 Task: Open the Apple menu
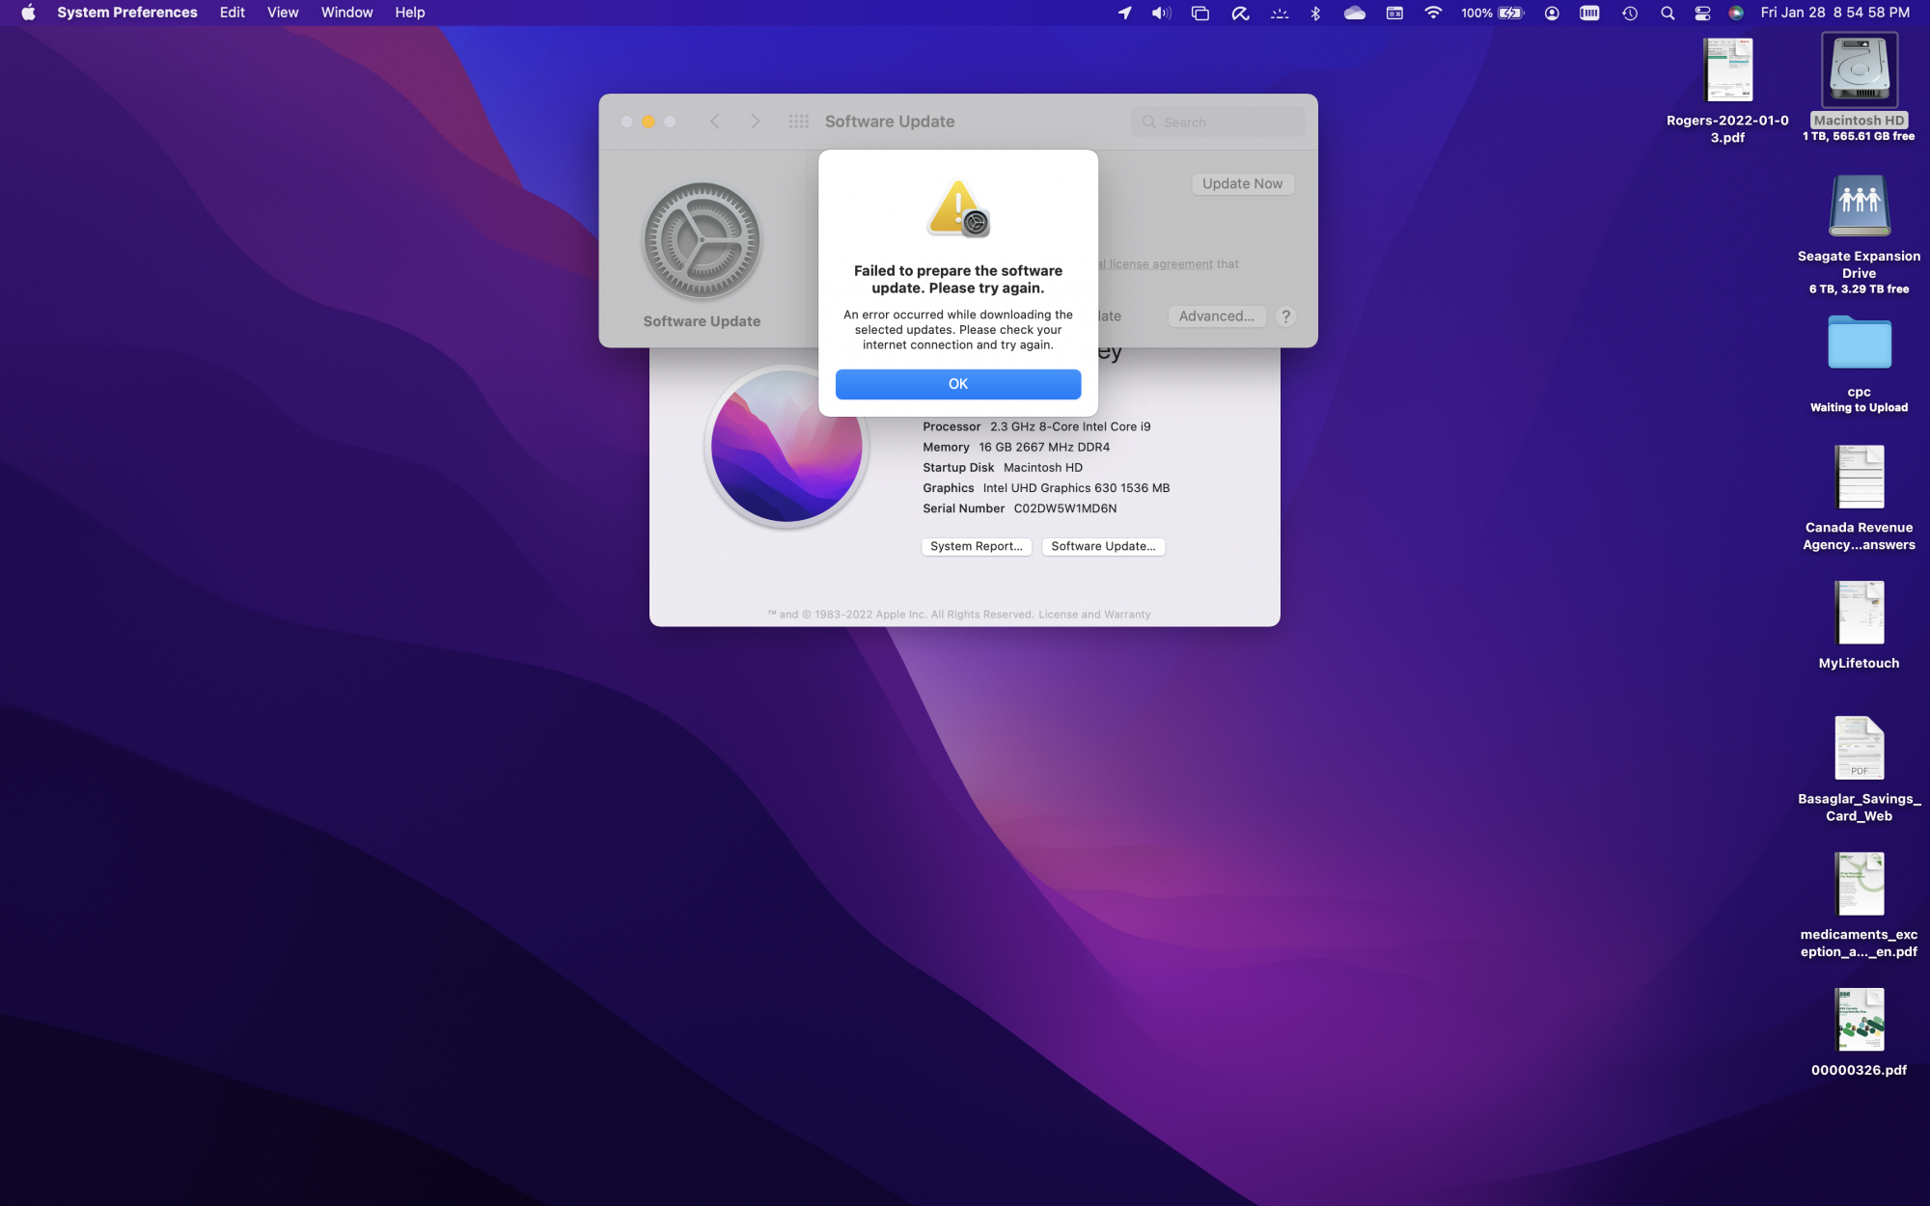pos(28,13)
